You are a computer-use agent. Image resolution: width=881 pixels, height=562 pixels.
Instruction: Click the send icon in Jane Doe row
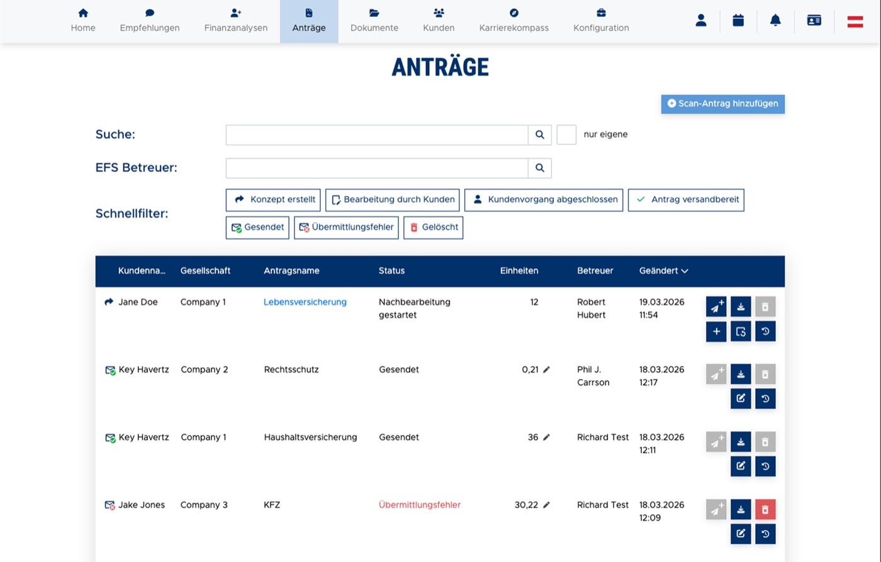click(x=716, y=306)
